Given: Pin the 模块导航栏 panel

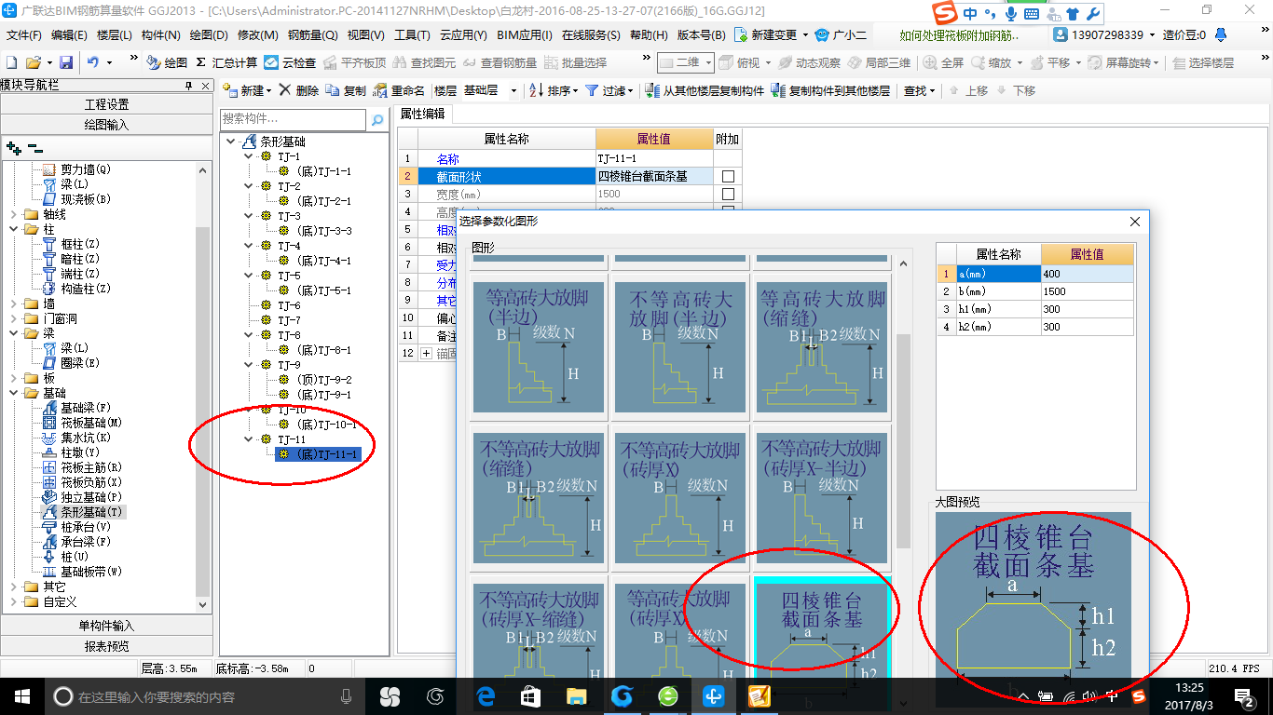Looking at the screenshot, I should (x=188, y=85).
